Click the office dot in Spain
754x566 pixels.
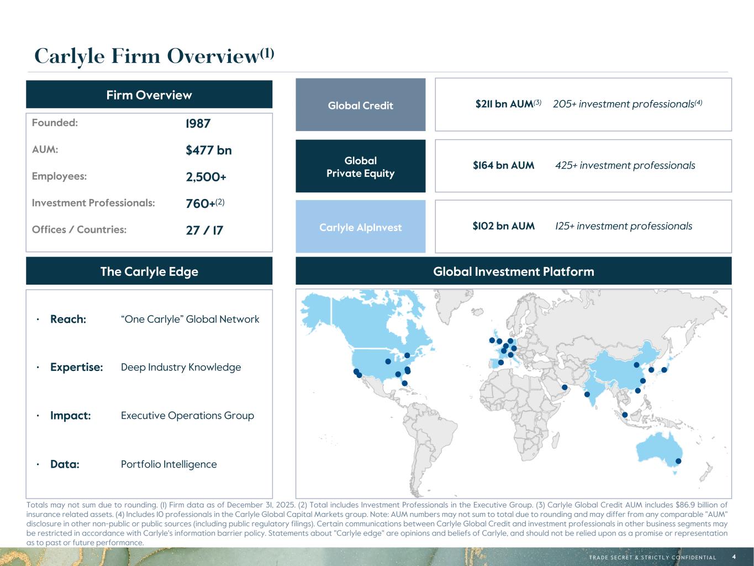coord(501,363)
